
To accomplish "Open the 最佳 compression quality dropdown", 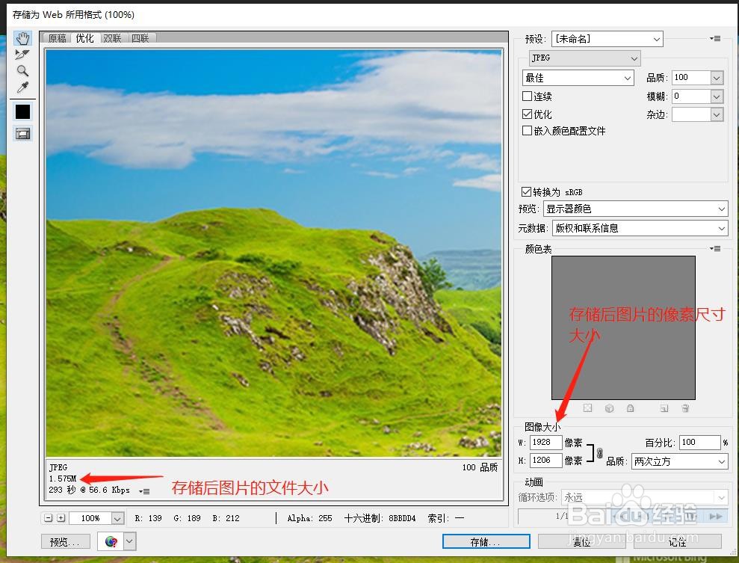I will click(x=578, y=78).
